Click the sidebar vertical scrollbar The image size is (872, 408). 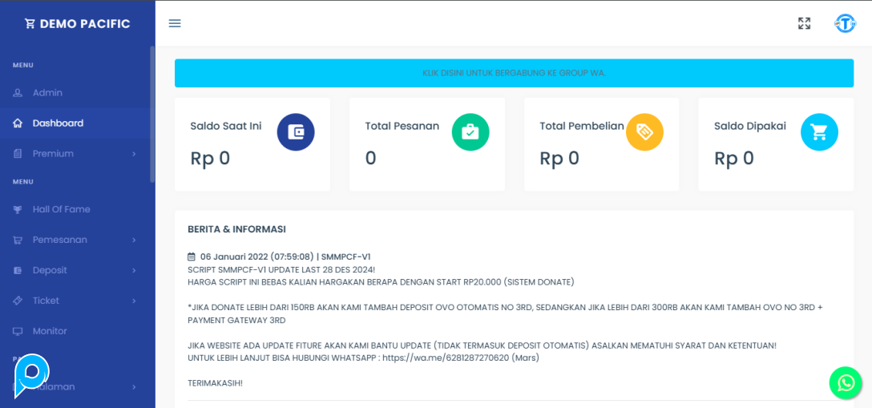tap(152, 112)
